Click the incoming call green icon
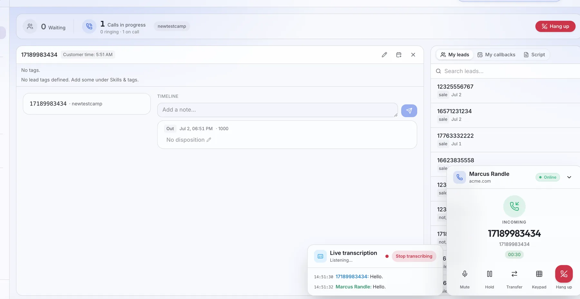The width and height of the screenshot is (580, 299). [x=514, y=206]
